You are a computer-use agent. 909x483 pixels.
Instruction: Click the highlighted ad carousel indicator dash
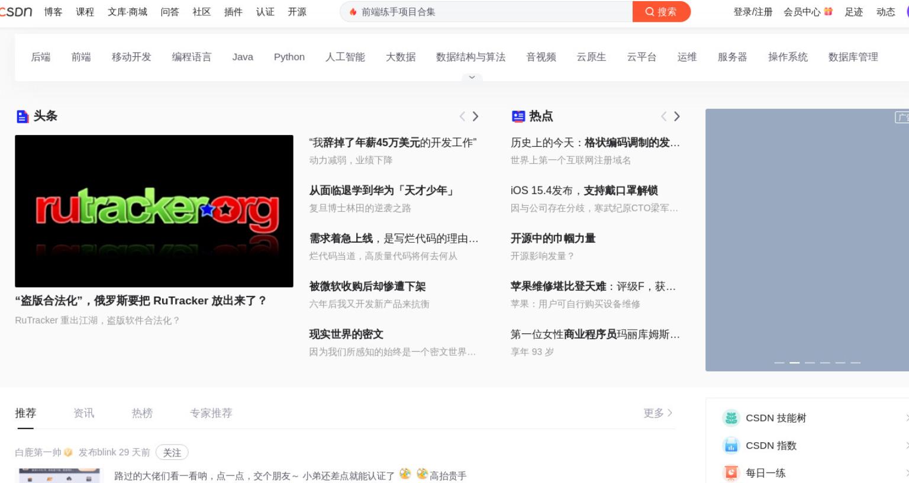click(795, 362)
